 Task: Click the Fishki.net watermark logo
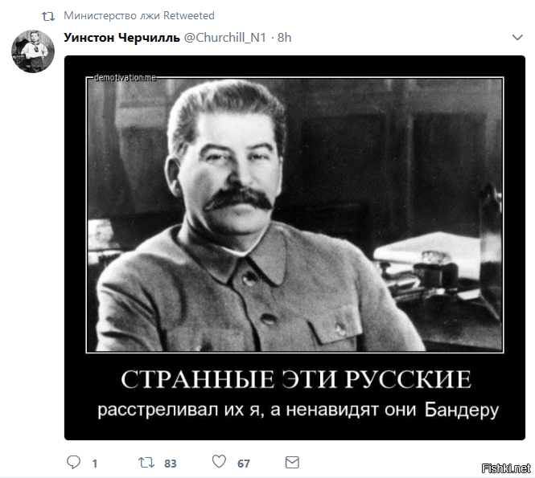pos(506,468)
